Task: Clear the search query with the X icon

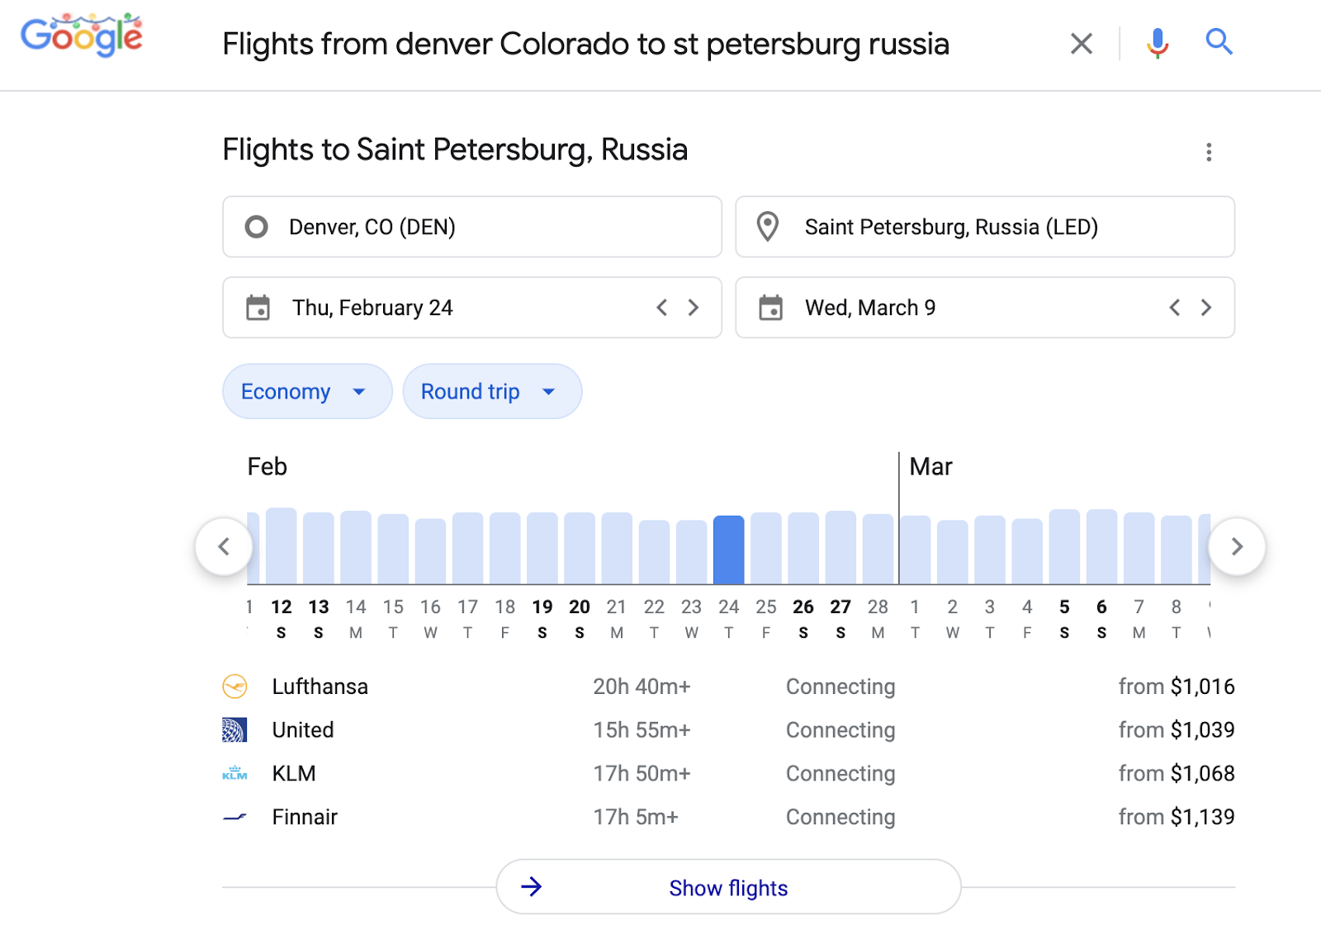Action: [x=1082, y=43]
